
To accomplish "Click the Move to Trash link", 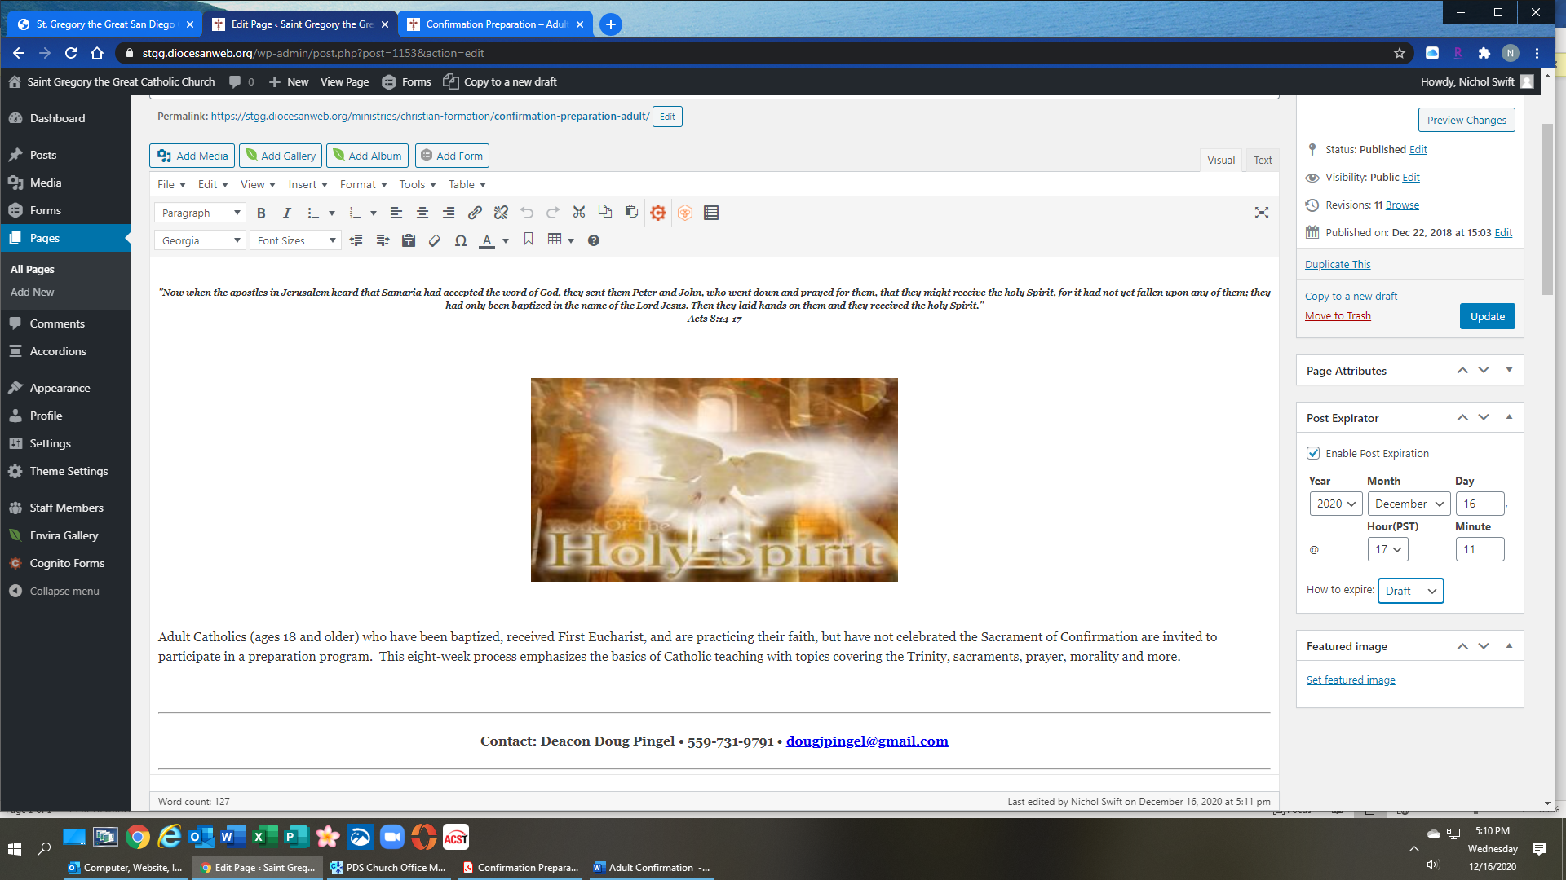I will tap(1338, 316).
